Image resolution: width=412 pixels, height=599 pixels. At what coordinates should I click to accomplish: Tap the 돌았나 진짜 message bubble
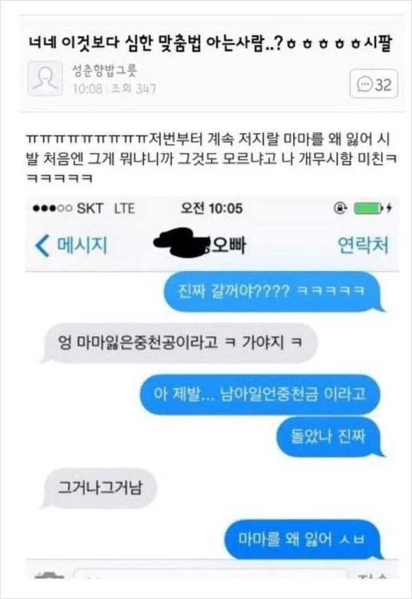click(x=328, y=436)
